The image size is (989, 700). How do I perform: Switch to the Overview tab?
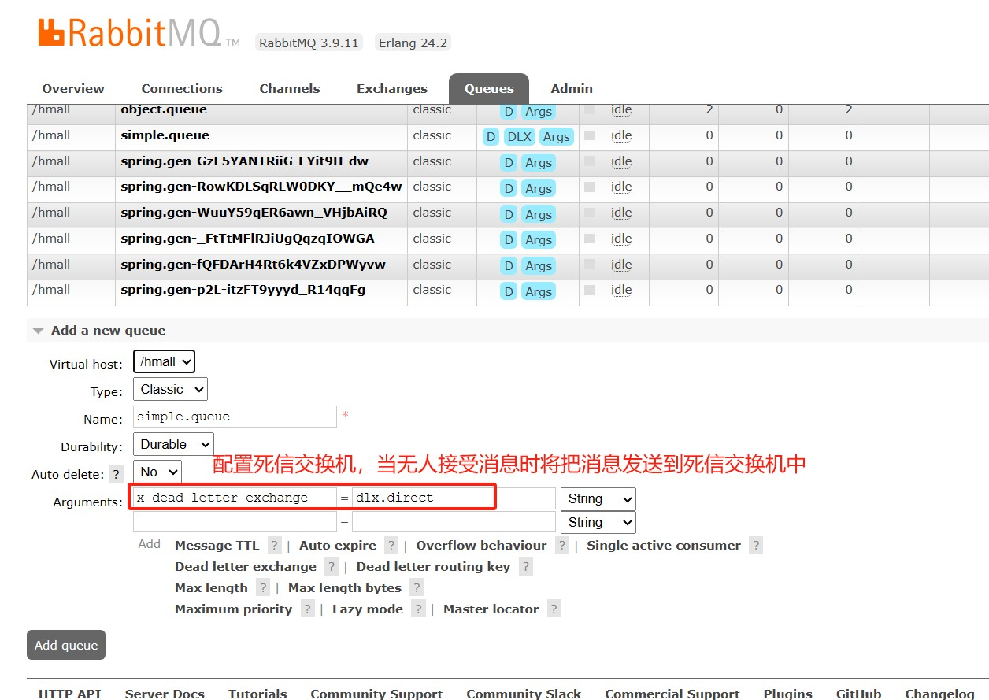click(73, 89)
